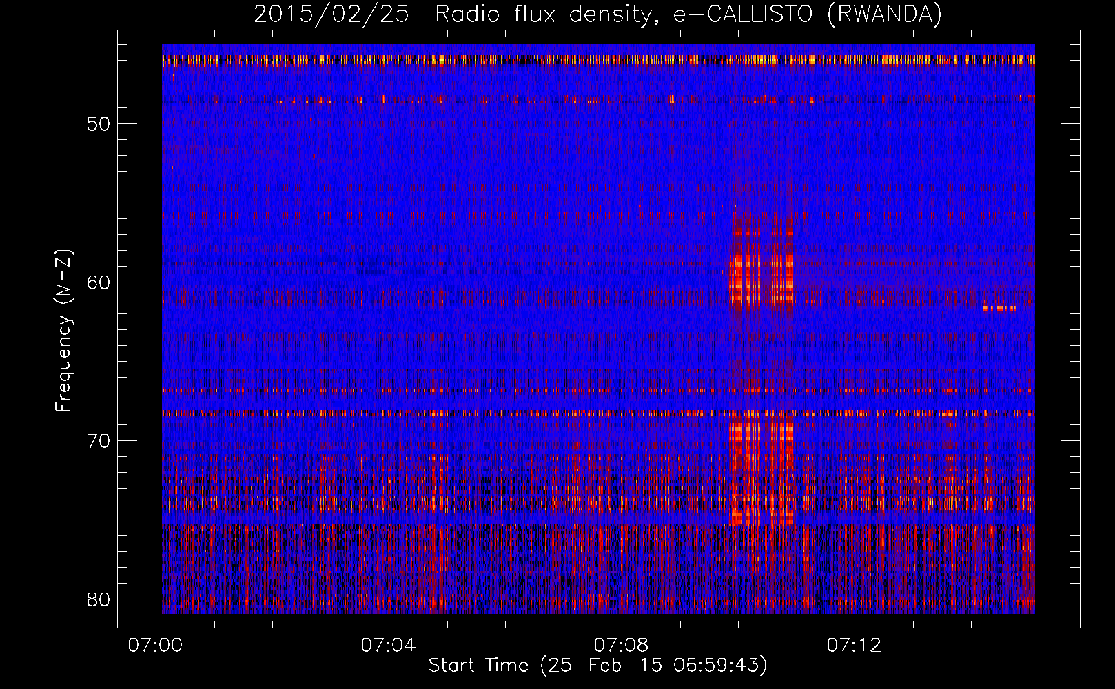Click the x-axis label 'Start Time (25-Feb-15 06:59:43)'
This screenshot has height=689, width=1115.
point(597,666)
